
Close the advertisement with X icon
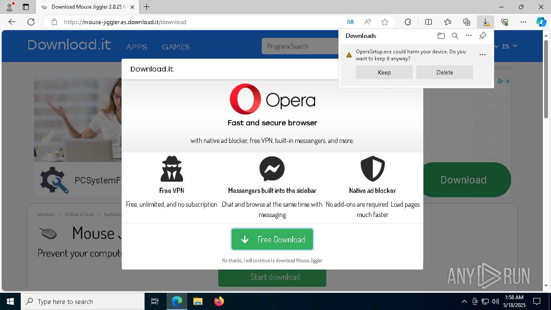[508, 81]
